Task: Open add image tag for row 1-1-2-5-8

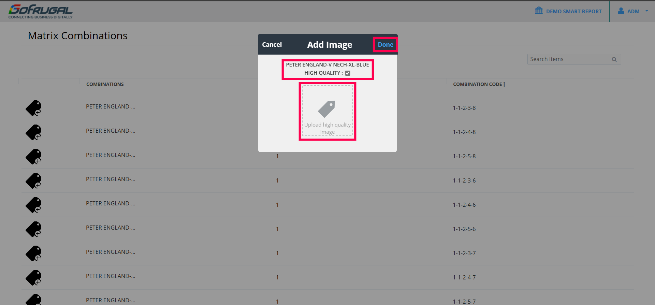Action: tap(34, 156)
